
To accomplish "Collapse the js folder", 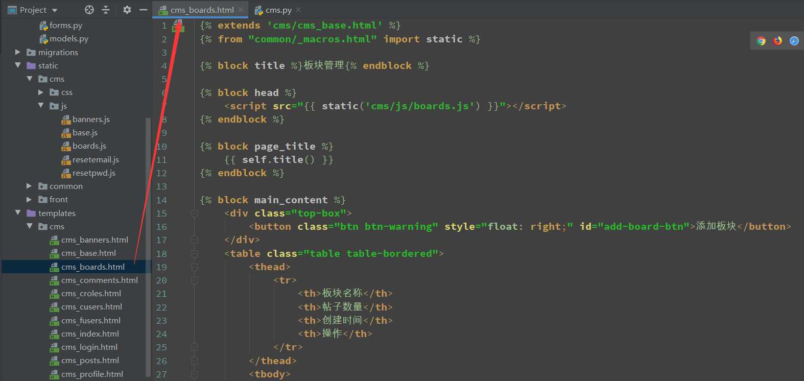I will coord(41,106).
